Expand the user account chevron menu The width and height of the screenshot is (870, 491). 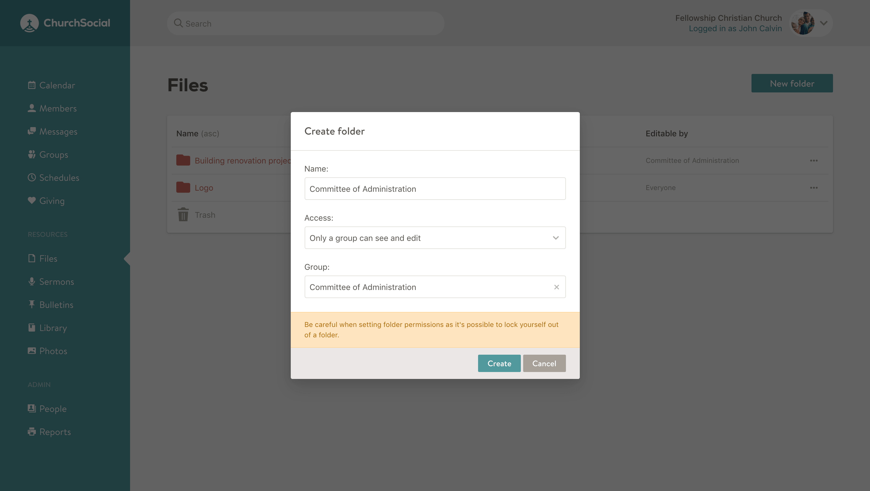click(823, 23)
